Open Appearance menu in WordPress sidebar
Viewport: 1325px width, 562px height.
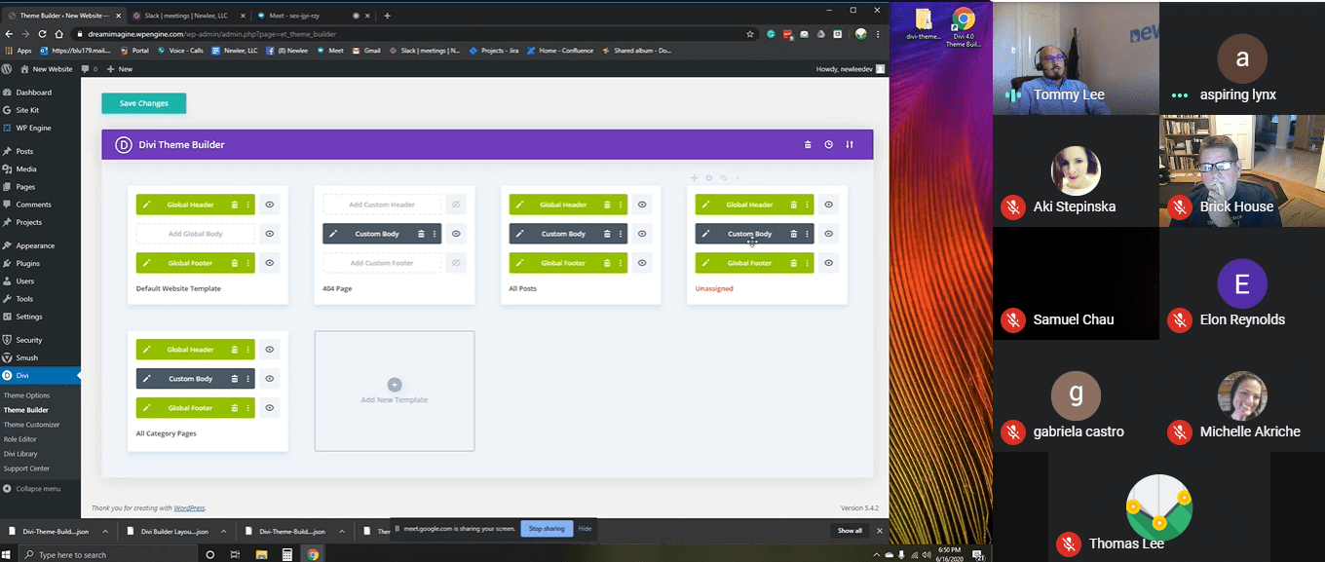pos(35,245)
